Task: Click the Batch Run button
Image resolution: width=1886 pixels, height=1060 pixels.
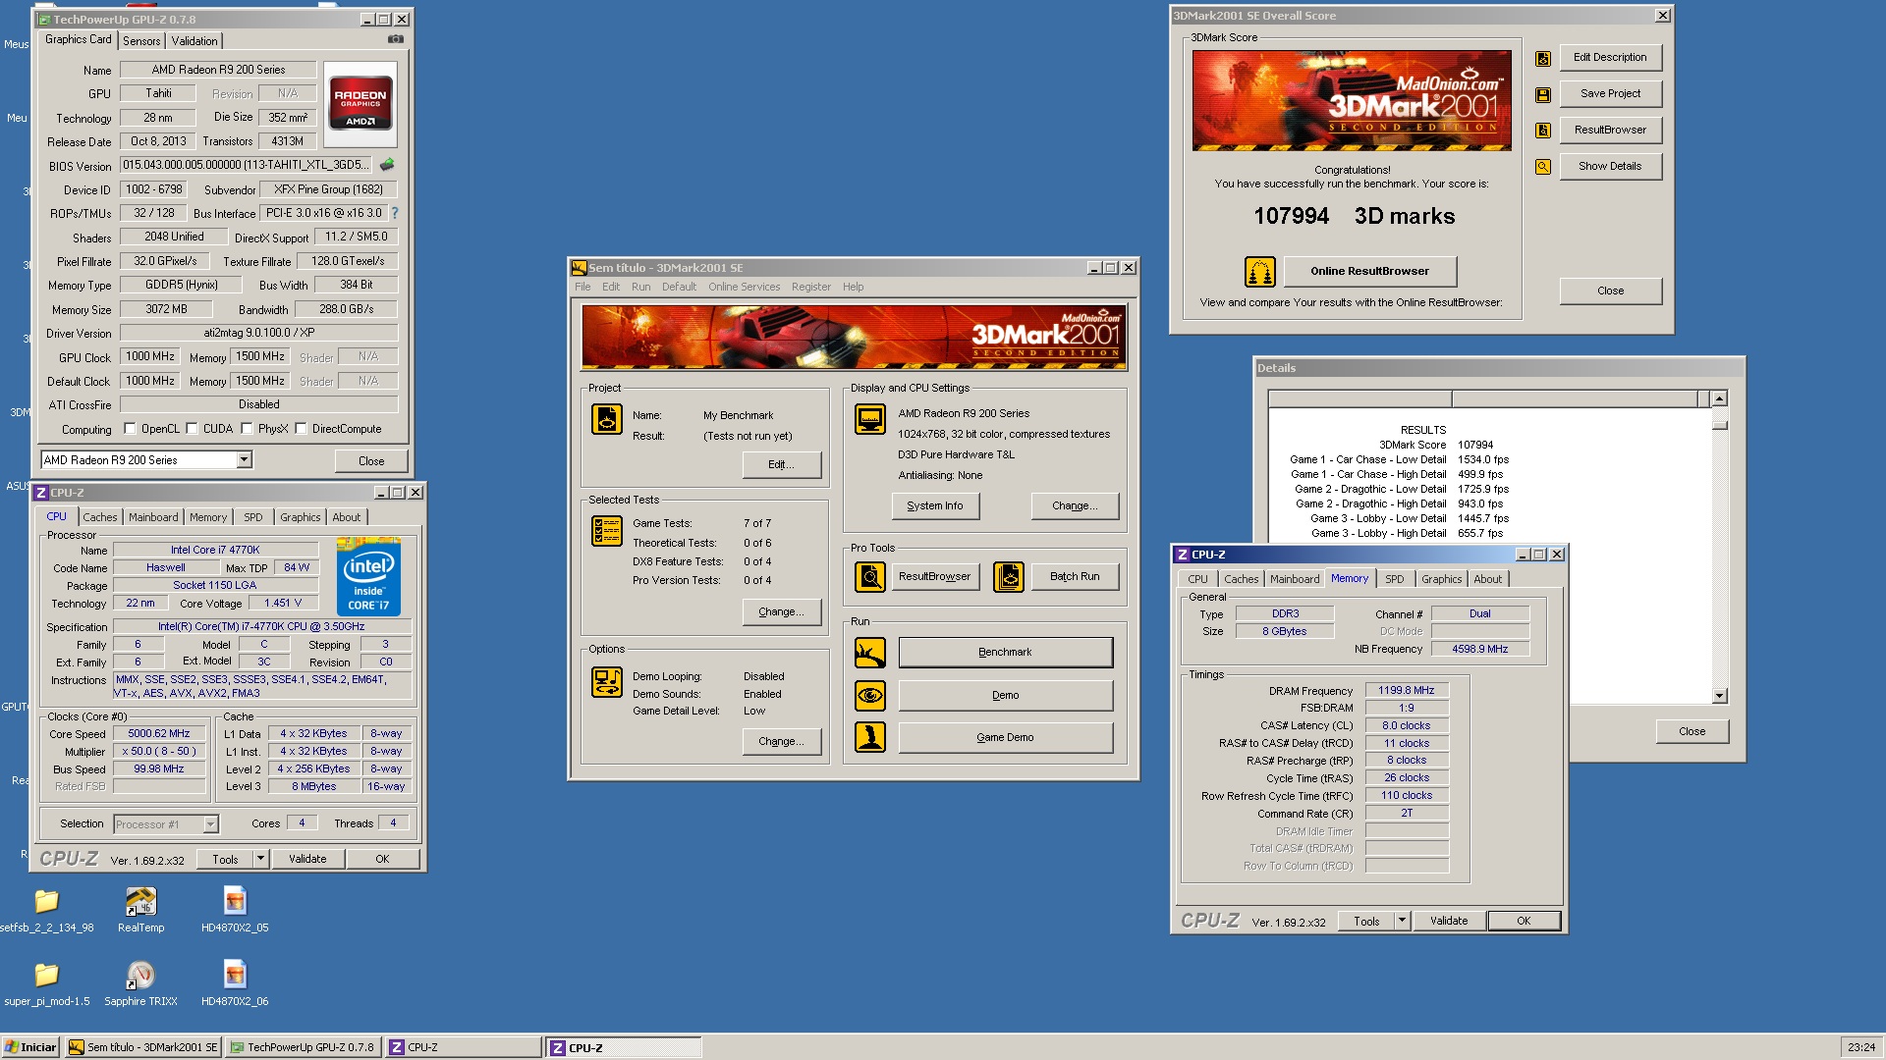Action: pyautogui.click(x=1075, y=577)
